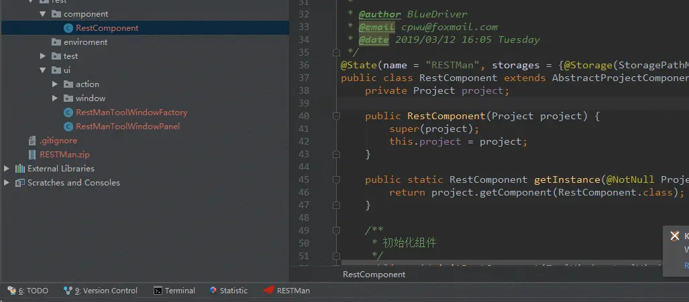
Task: Click the @date tag on line 34
Action: pyautogui.click(x=374, y=40)
